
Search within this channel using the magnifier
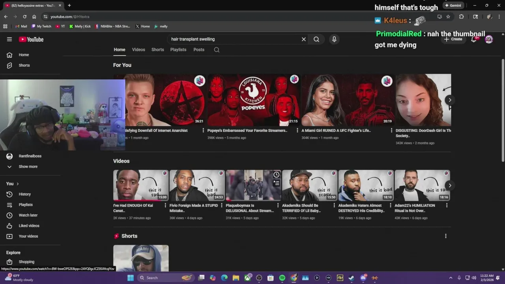tap(217, 50)
